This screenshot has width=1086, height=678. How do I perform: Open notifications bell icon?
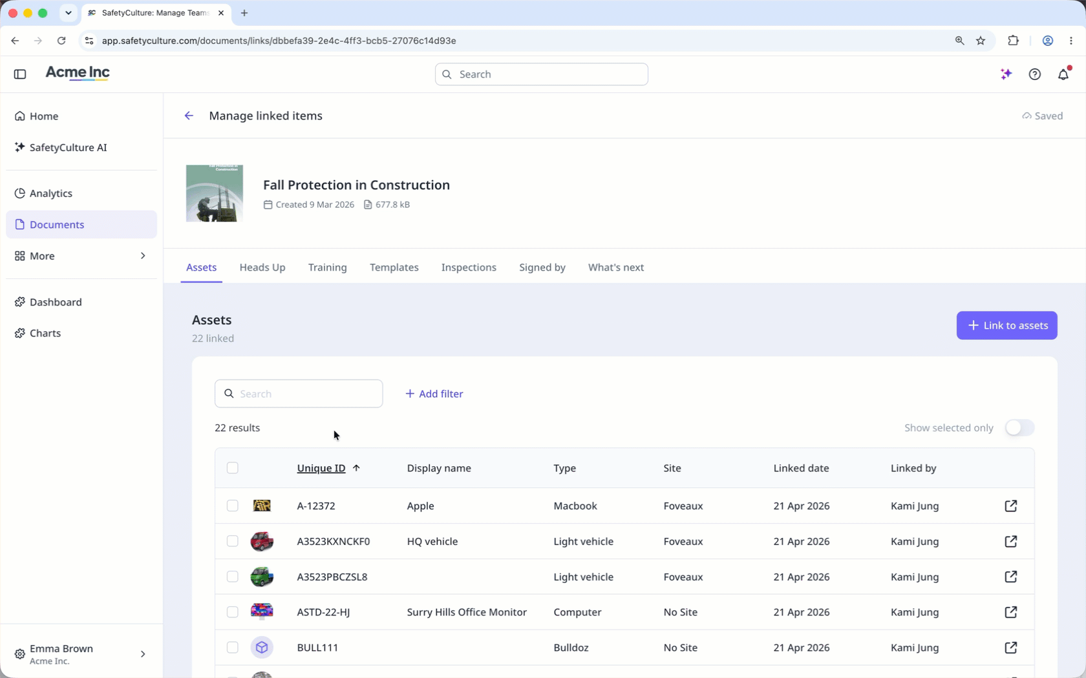(x=1063, y=74)
